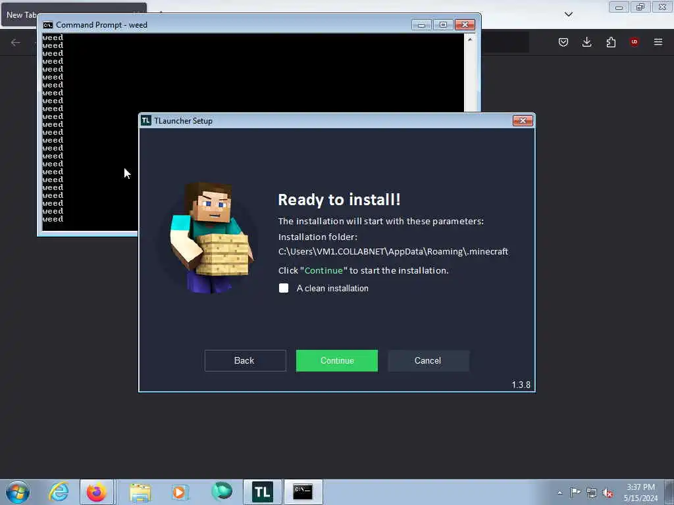Image resolution: width=674 pixels, height=505 pixels.
Task: Click the TL icon in Setup title bar
Action: pyautogui.click(x=146, y=121)
